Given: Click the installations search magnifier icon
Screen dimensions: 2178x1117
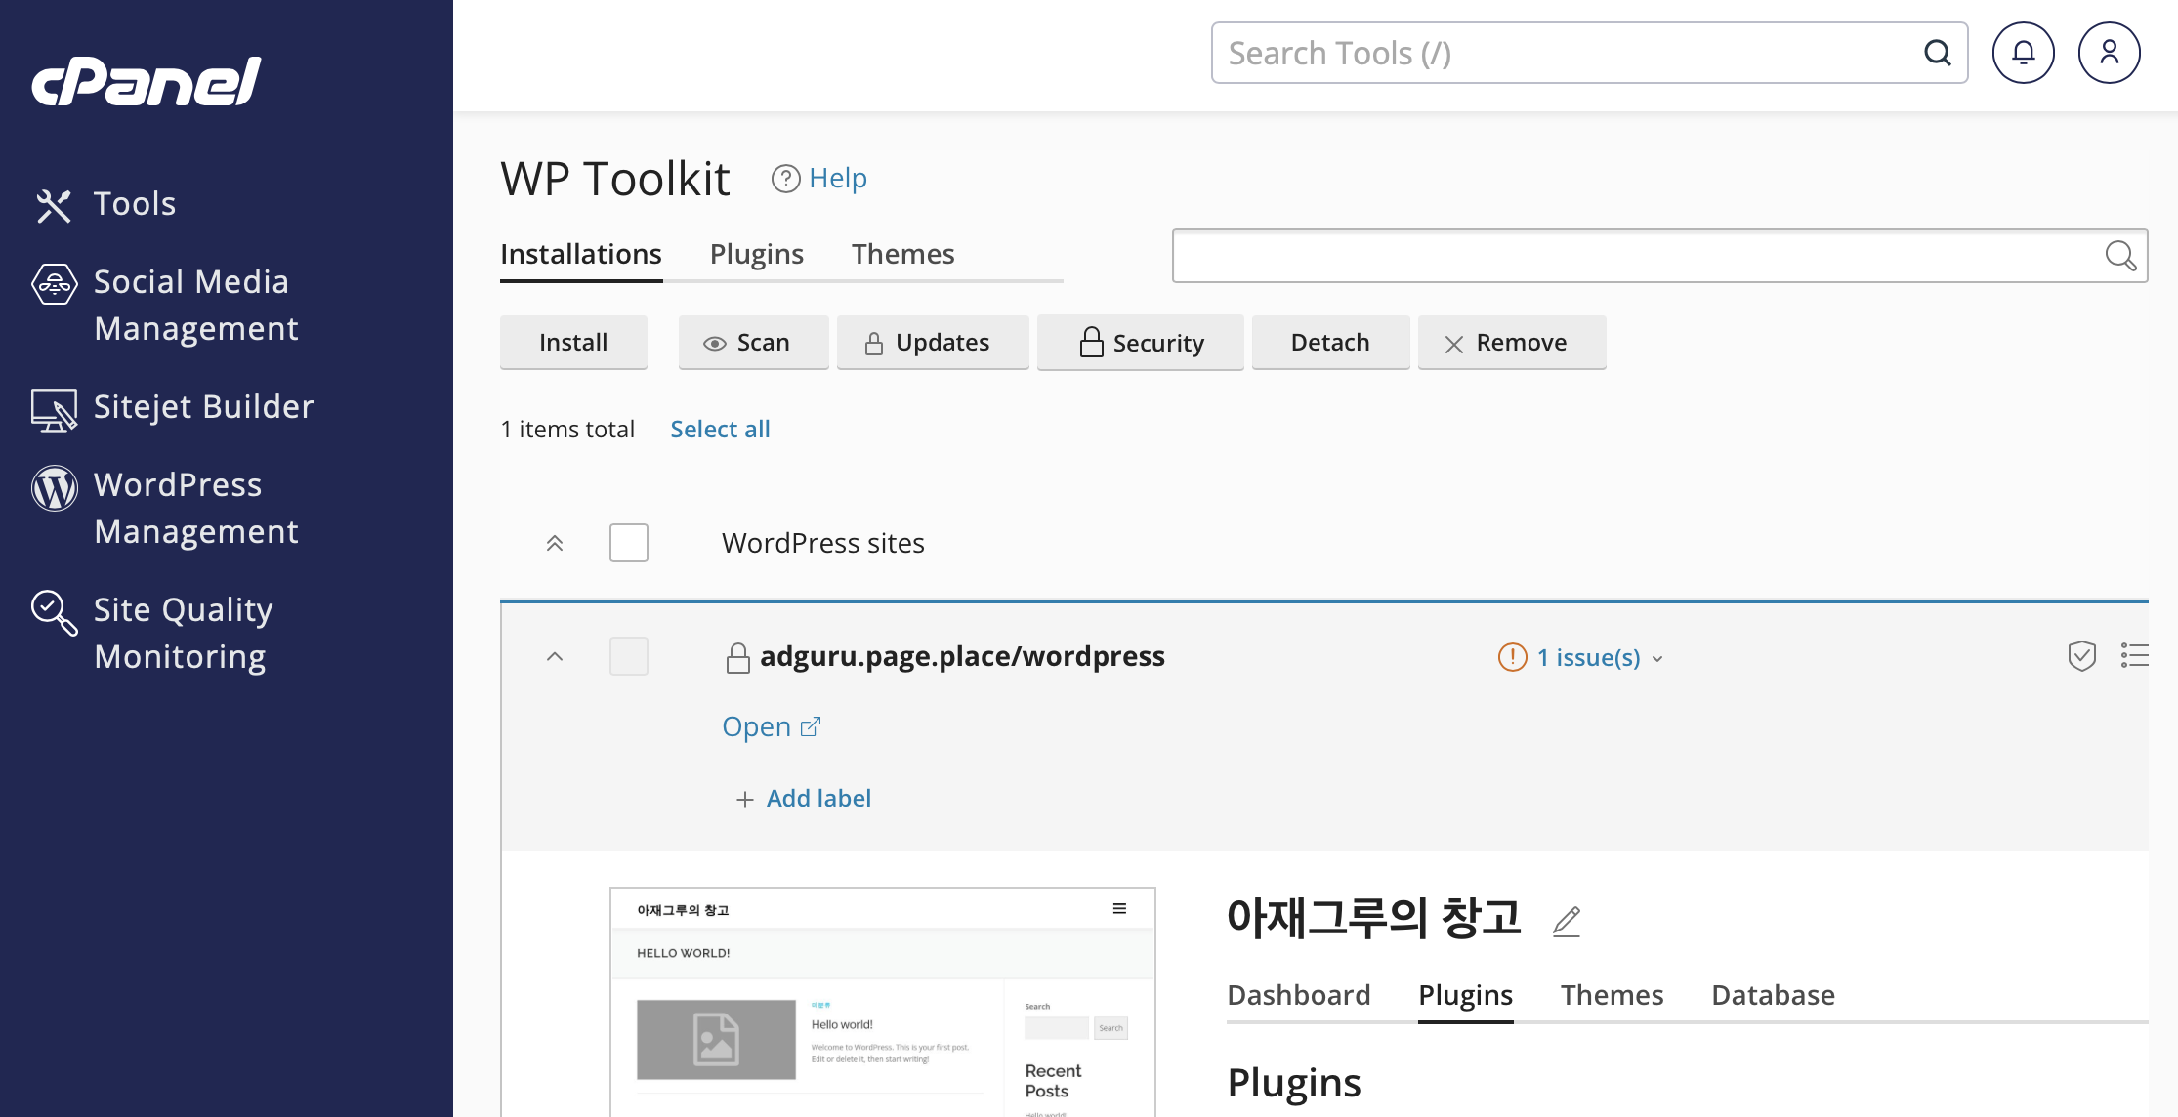Looking at the screenshot, I should click(x=2120, y=256).
